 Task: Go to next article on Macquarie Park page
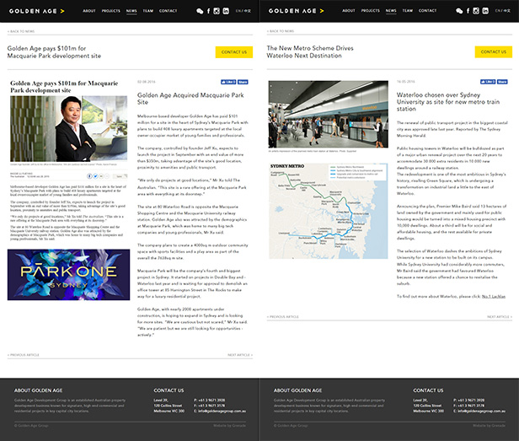click(x=240, y=355)
